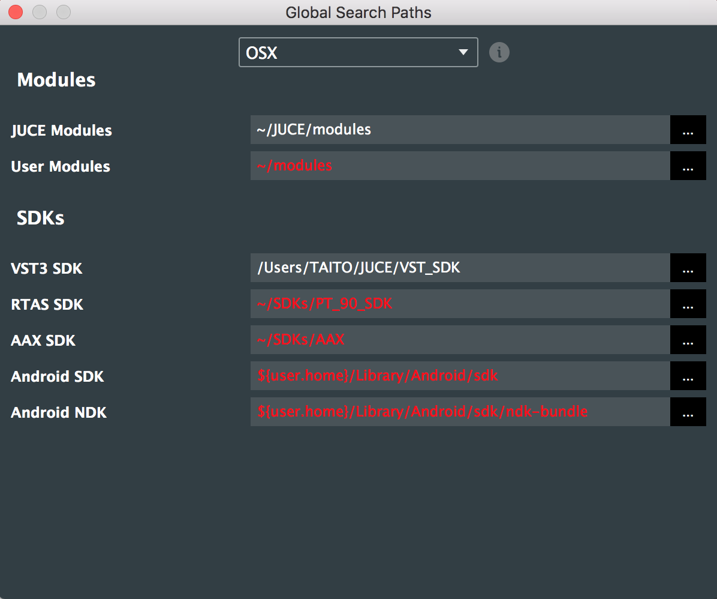Viewport: 717px width, 599px height.
Task: Open the AAX SDK folder chooser
Action: 688,340
